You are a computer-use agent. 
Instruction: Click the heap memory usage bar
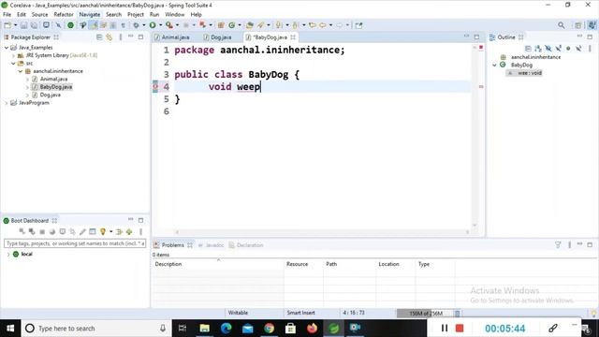(426, 314)
